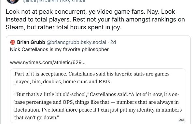
Task: Click the 'Steam, but rather total hours' line
Action: tap(63, 27)
